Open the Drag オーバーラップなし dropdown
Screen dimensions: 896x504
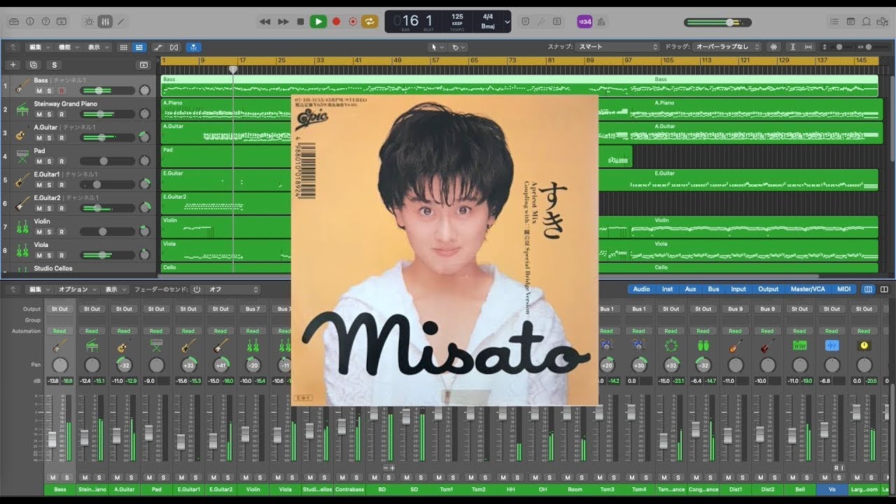(727, 47)
